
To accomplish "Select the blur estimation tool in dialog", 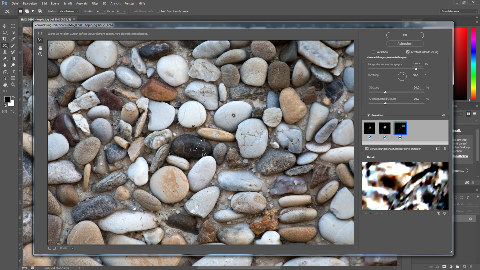I will [40, 33].
